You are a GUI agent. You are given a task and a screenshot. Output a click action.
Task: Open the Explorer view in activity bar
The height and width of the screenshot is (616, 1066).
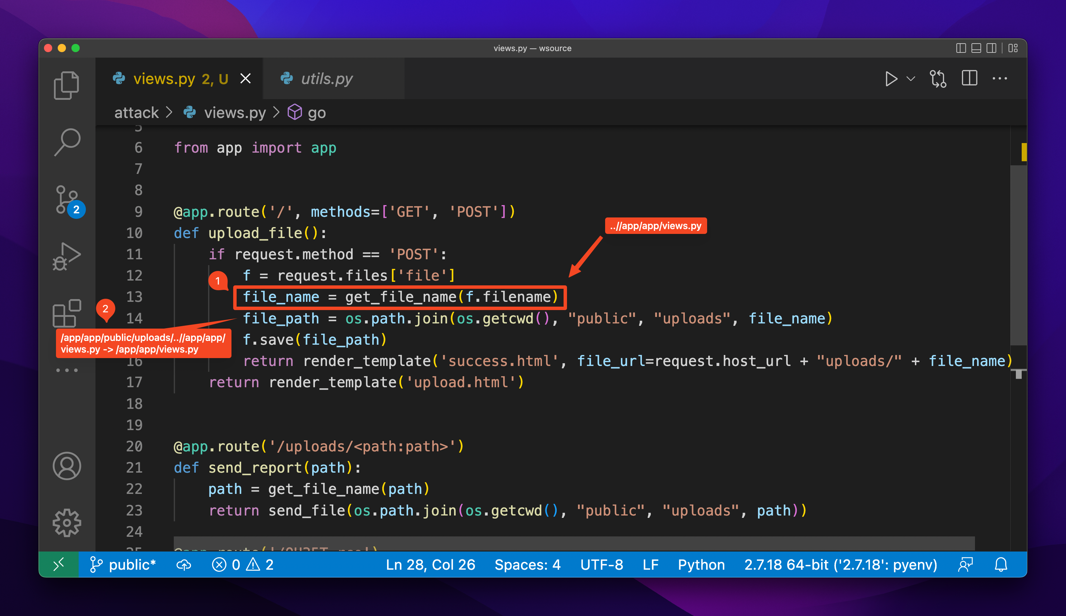pos(66,85)
